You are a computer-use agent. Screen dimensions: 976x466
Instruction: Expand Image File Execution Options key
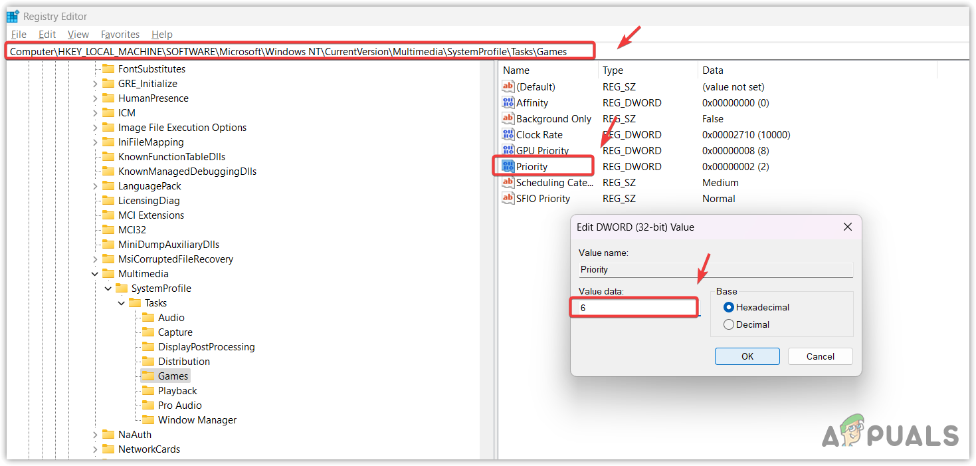tap(94, 128)
